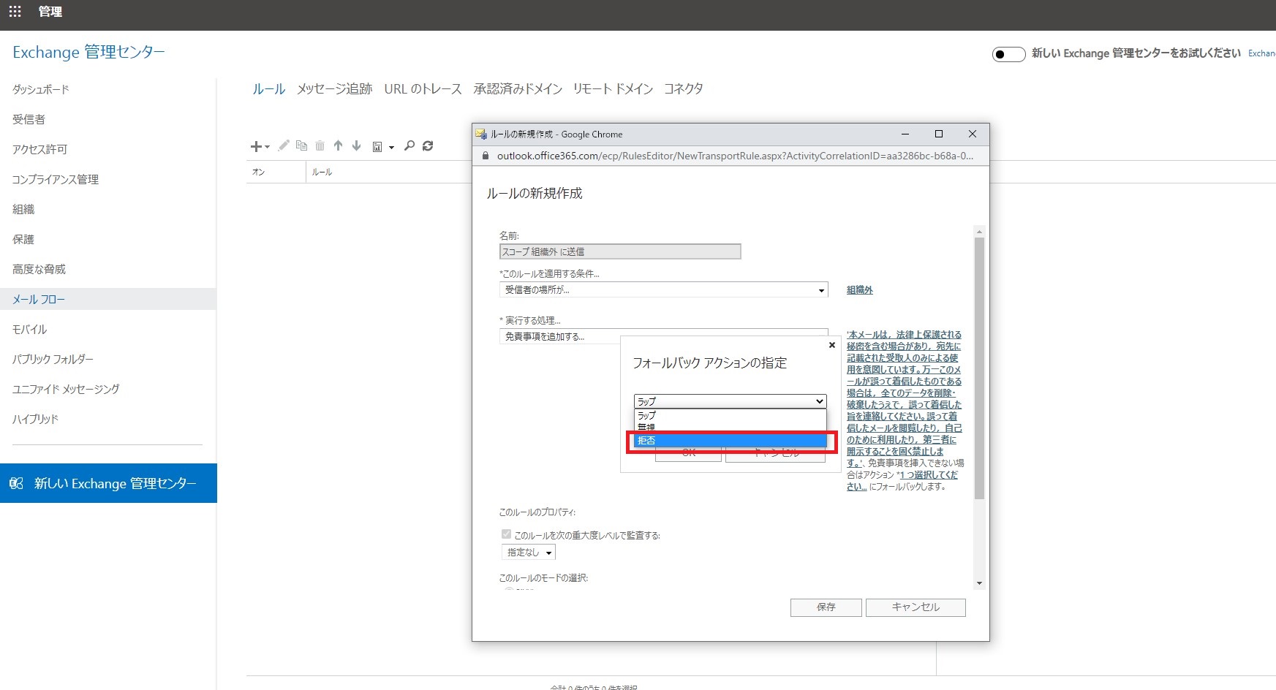Click the copy rule icon
Image resolution: width=1276 pixels, height=690 pixels.
[x=301, y=146]
